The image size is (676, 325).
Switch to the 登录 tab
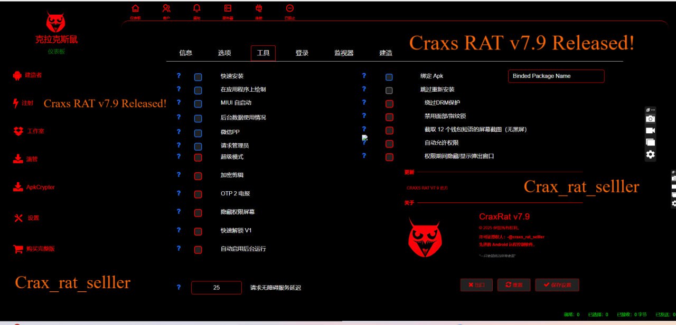[x=302, y=53]
